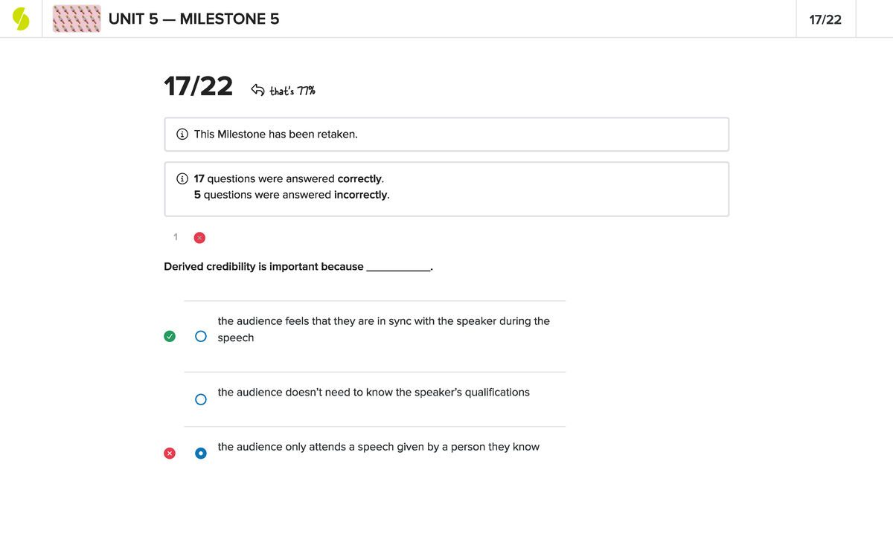The height and width of the screenshot is (542, 893).
Task: Click the answer text 'the audience only attends a speech'
Action: pos(378,447)
